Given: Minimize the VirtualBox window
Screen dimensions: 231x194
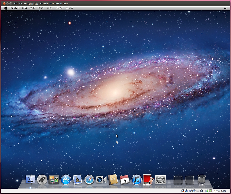Looking at the screenshot, I should point(7,4).
